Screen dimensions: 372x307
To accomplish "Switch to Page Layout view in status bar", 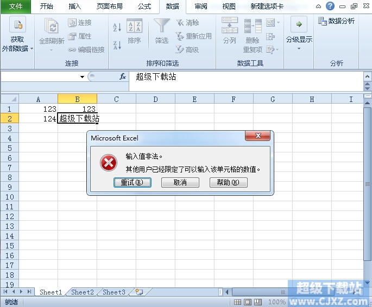I will [248, 302].
